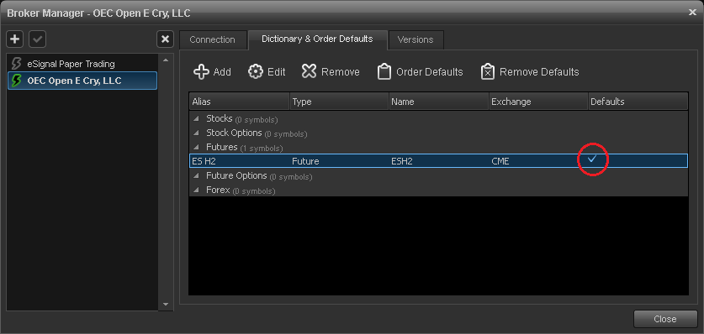This screenshot has height=334, width=704.
Task: Sort by the Type column header
Action: [339, 102]
